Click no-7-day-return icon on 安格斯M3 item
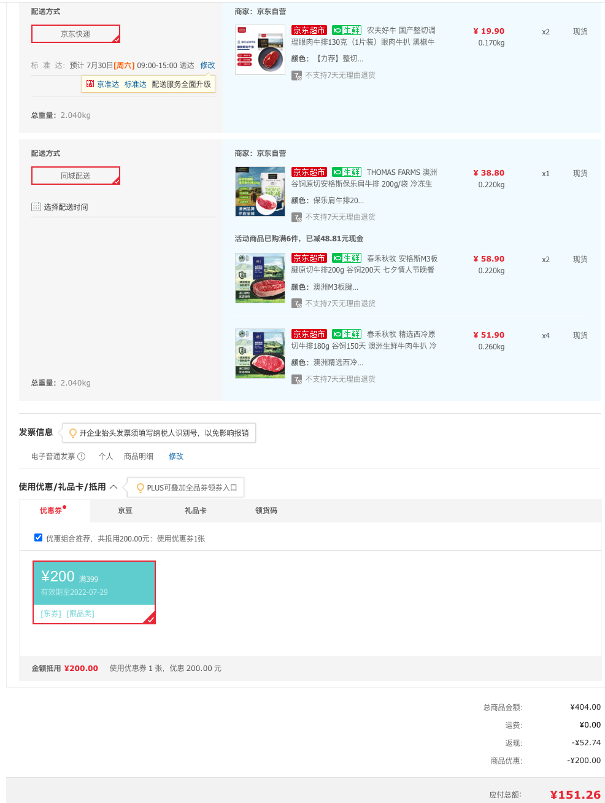Viewport: 605px width, 803px height. tap(296, 304)
